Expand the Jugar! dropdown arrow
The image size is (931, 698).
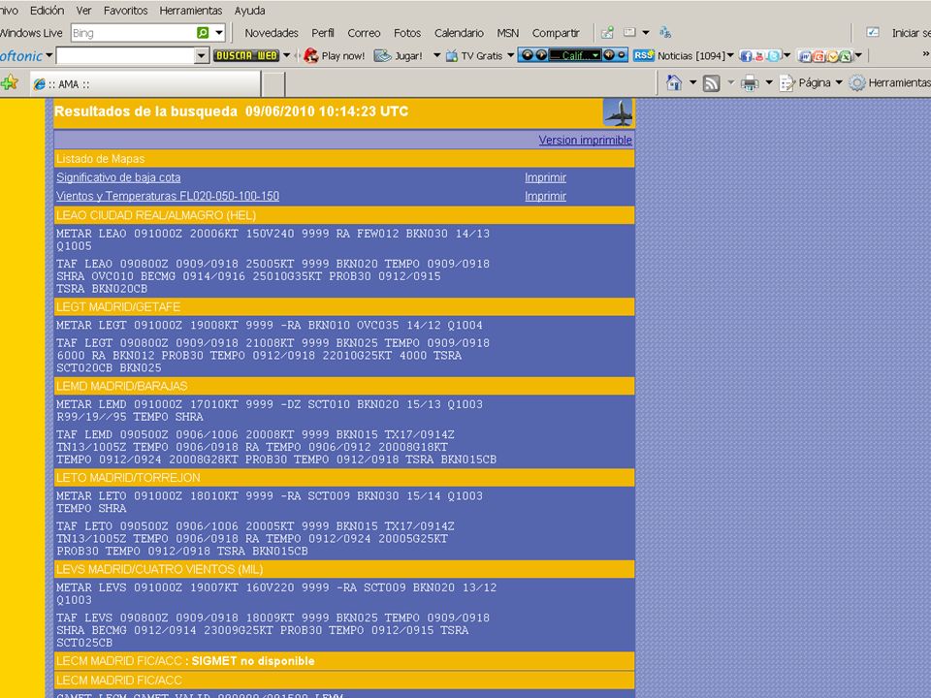click(x=437, y=56)
